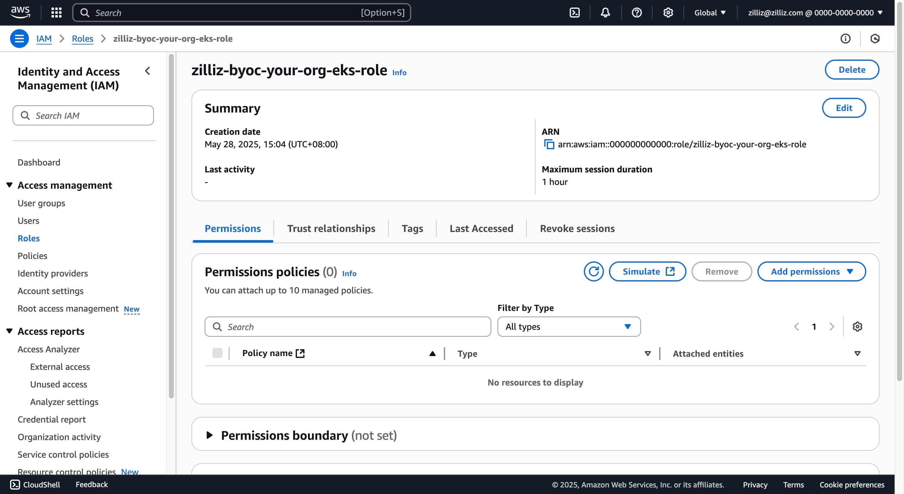Click the policies Search input field
Screen dimensions: 904x494
[348, 327]
